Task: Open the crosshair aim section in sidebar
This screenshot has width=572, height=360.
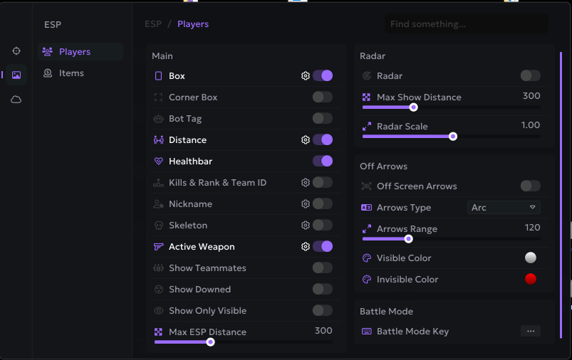Action: click(x=16, y=51)
